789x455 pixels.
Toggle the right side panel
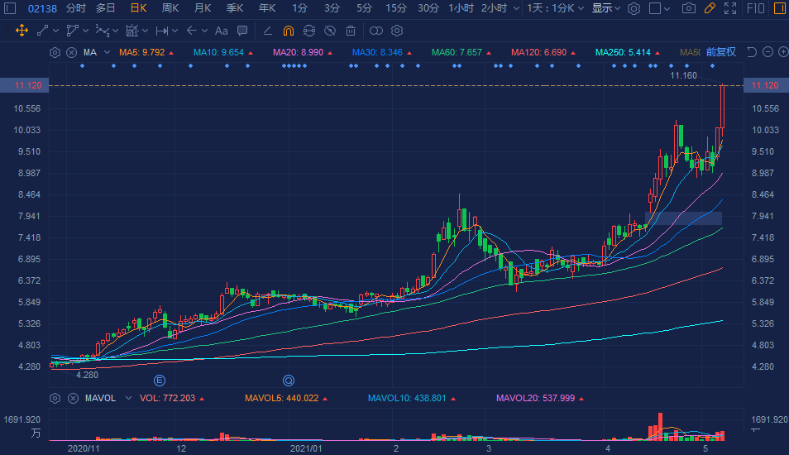(779, 8)
